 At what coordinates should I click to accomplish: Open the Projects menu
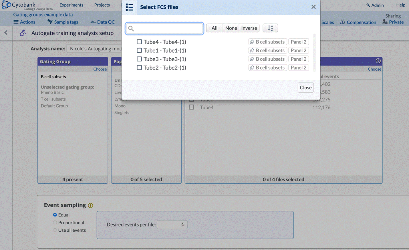pos(102,5)
